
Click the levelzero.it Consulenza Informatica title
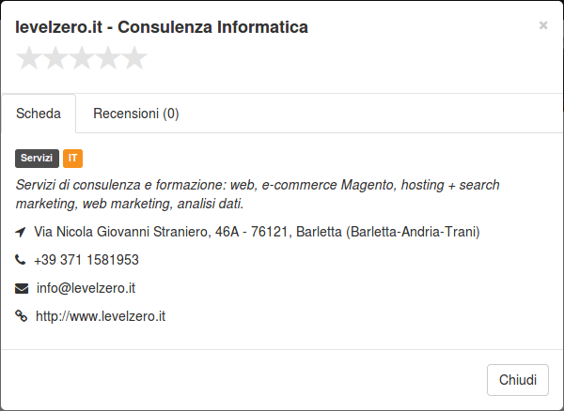(162, 27)
